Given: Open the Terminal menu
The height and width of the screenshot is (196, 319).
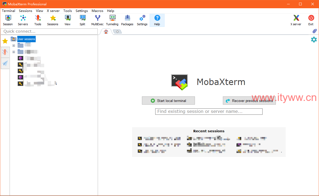Looking at the screenshot, I should tap(9, 11).
